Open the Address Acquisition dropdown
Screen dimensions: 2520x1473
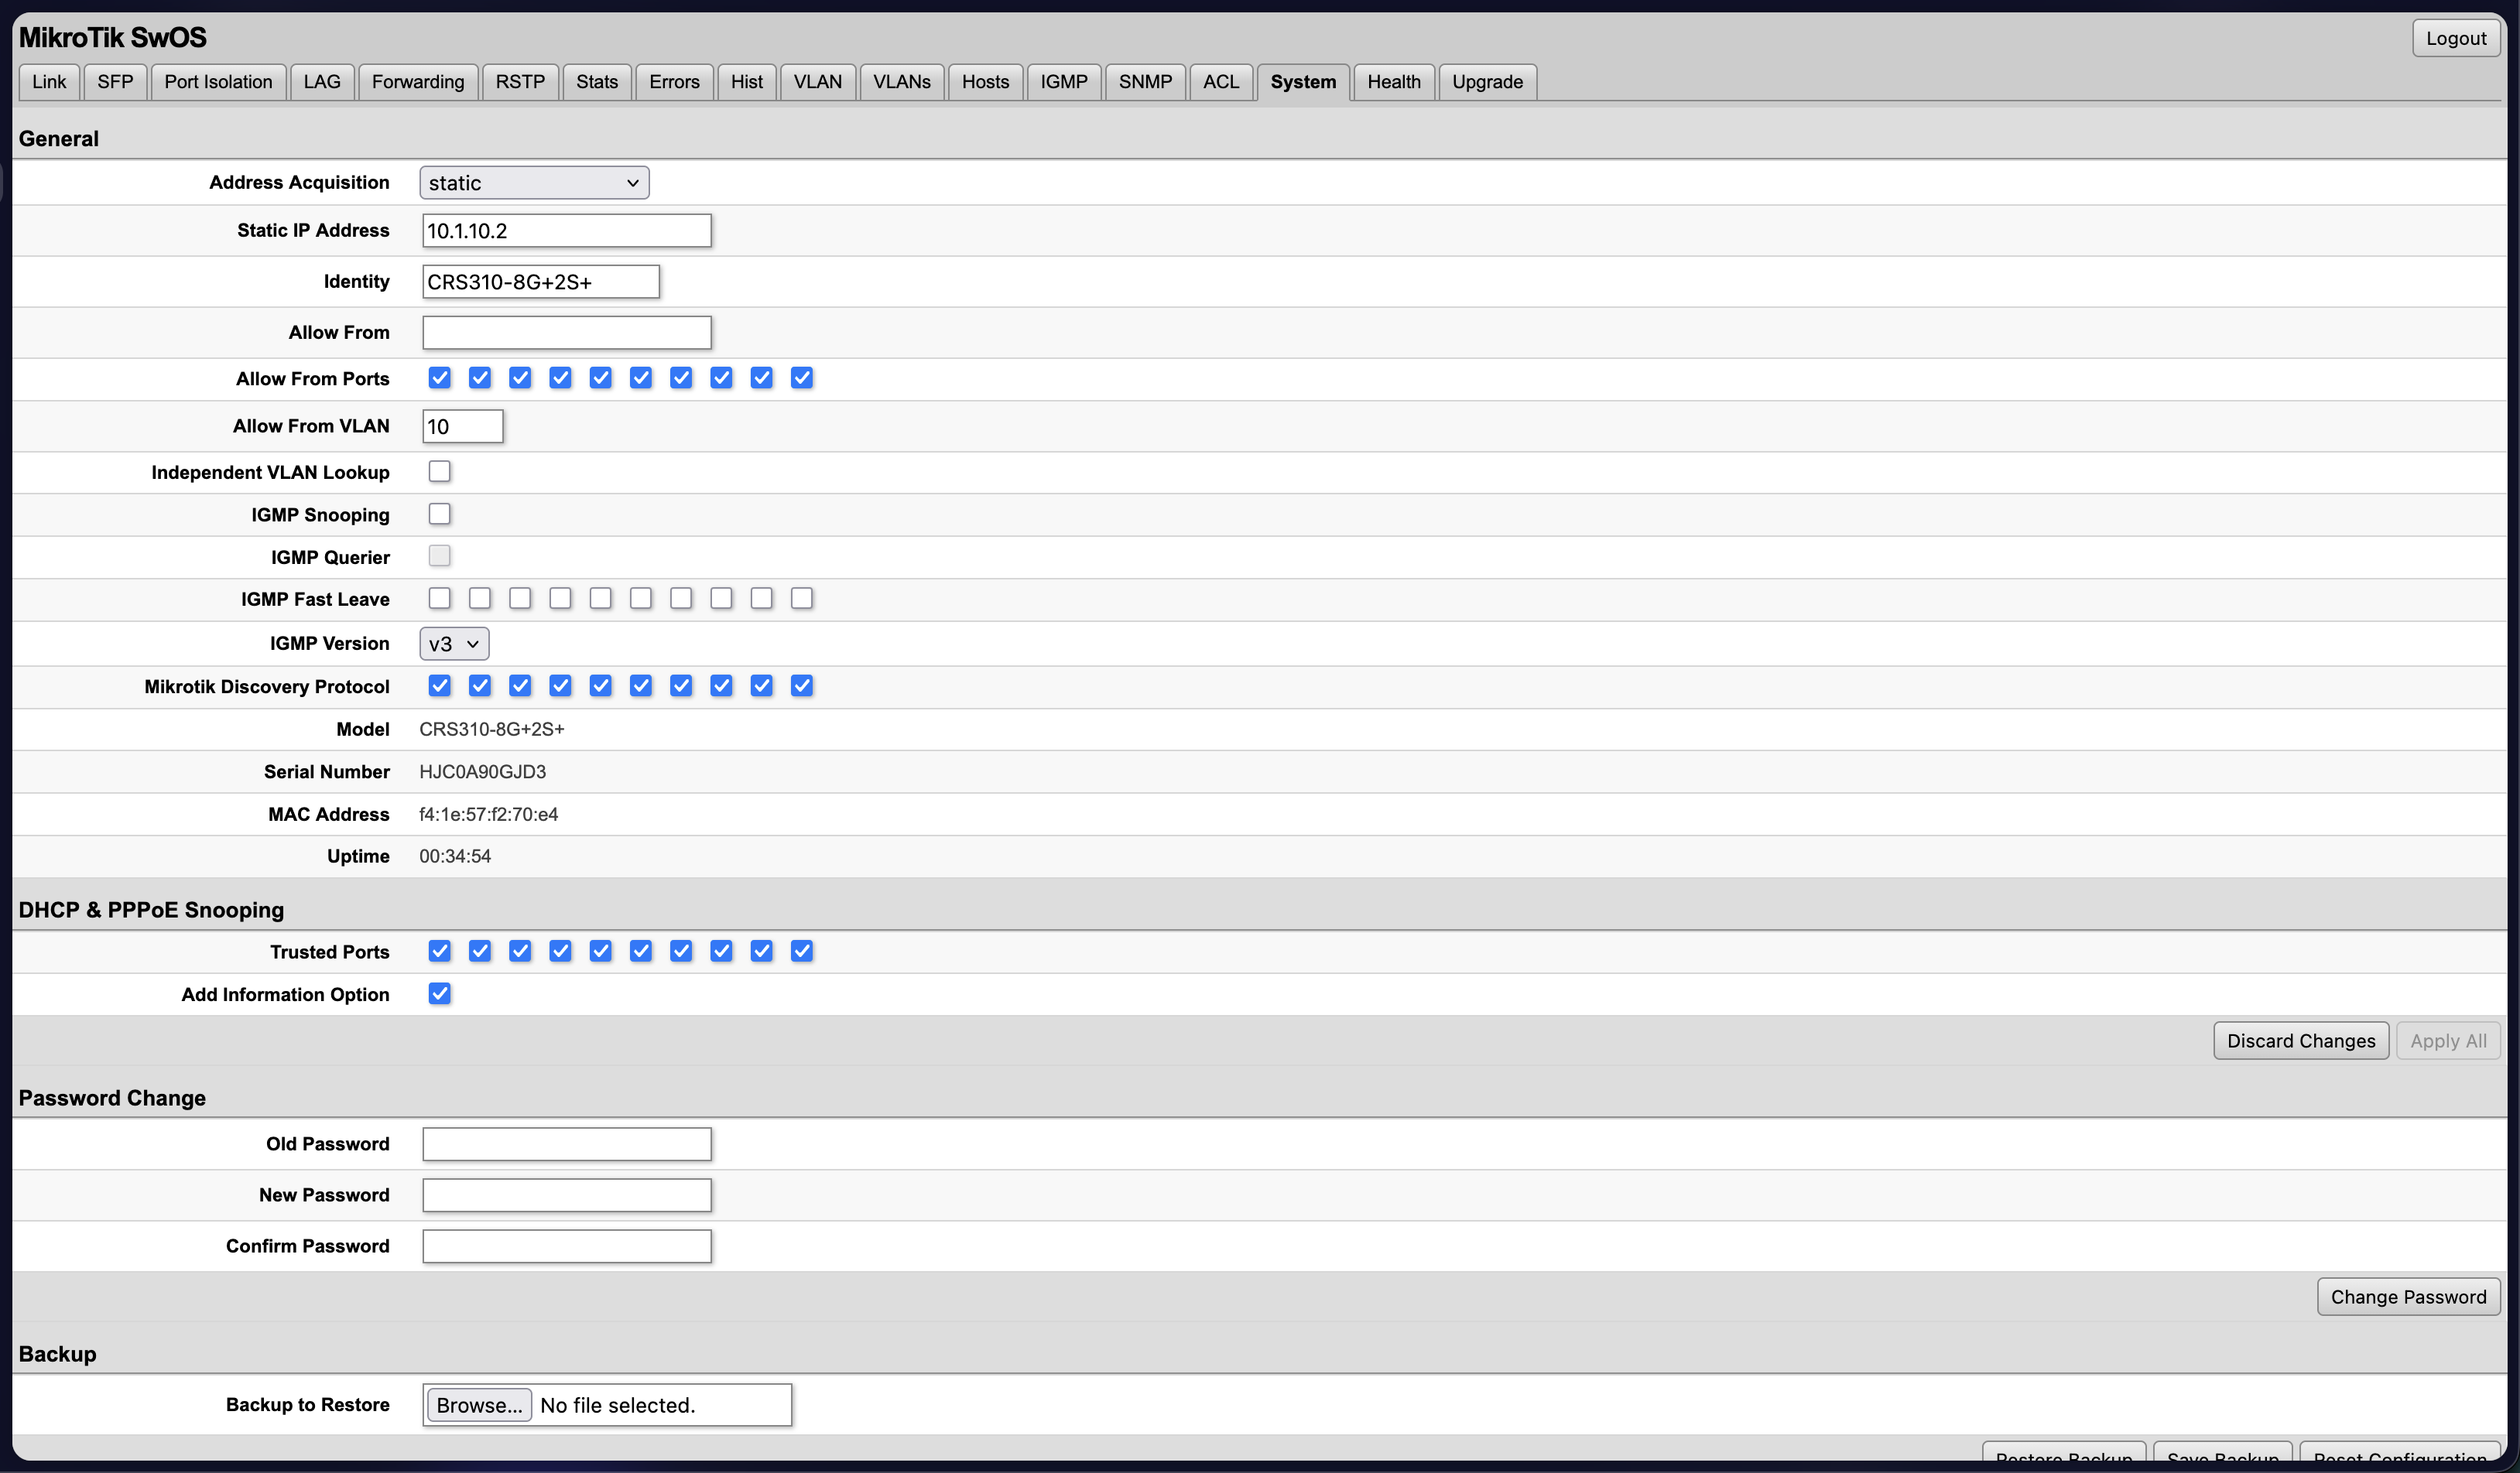pos(534,183)
